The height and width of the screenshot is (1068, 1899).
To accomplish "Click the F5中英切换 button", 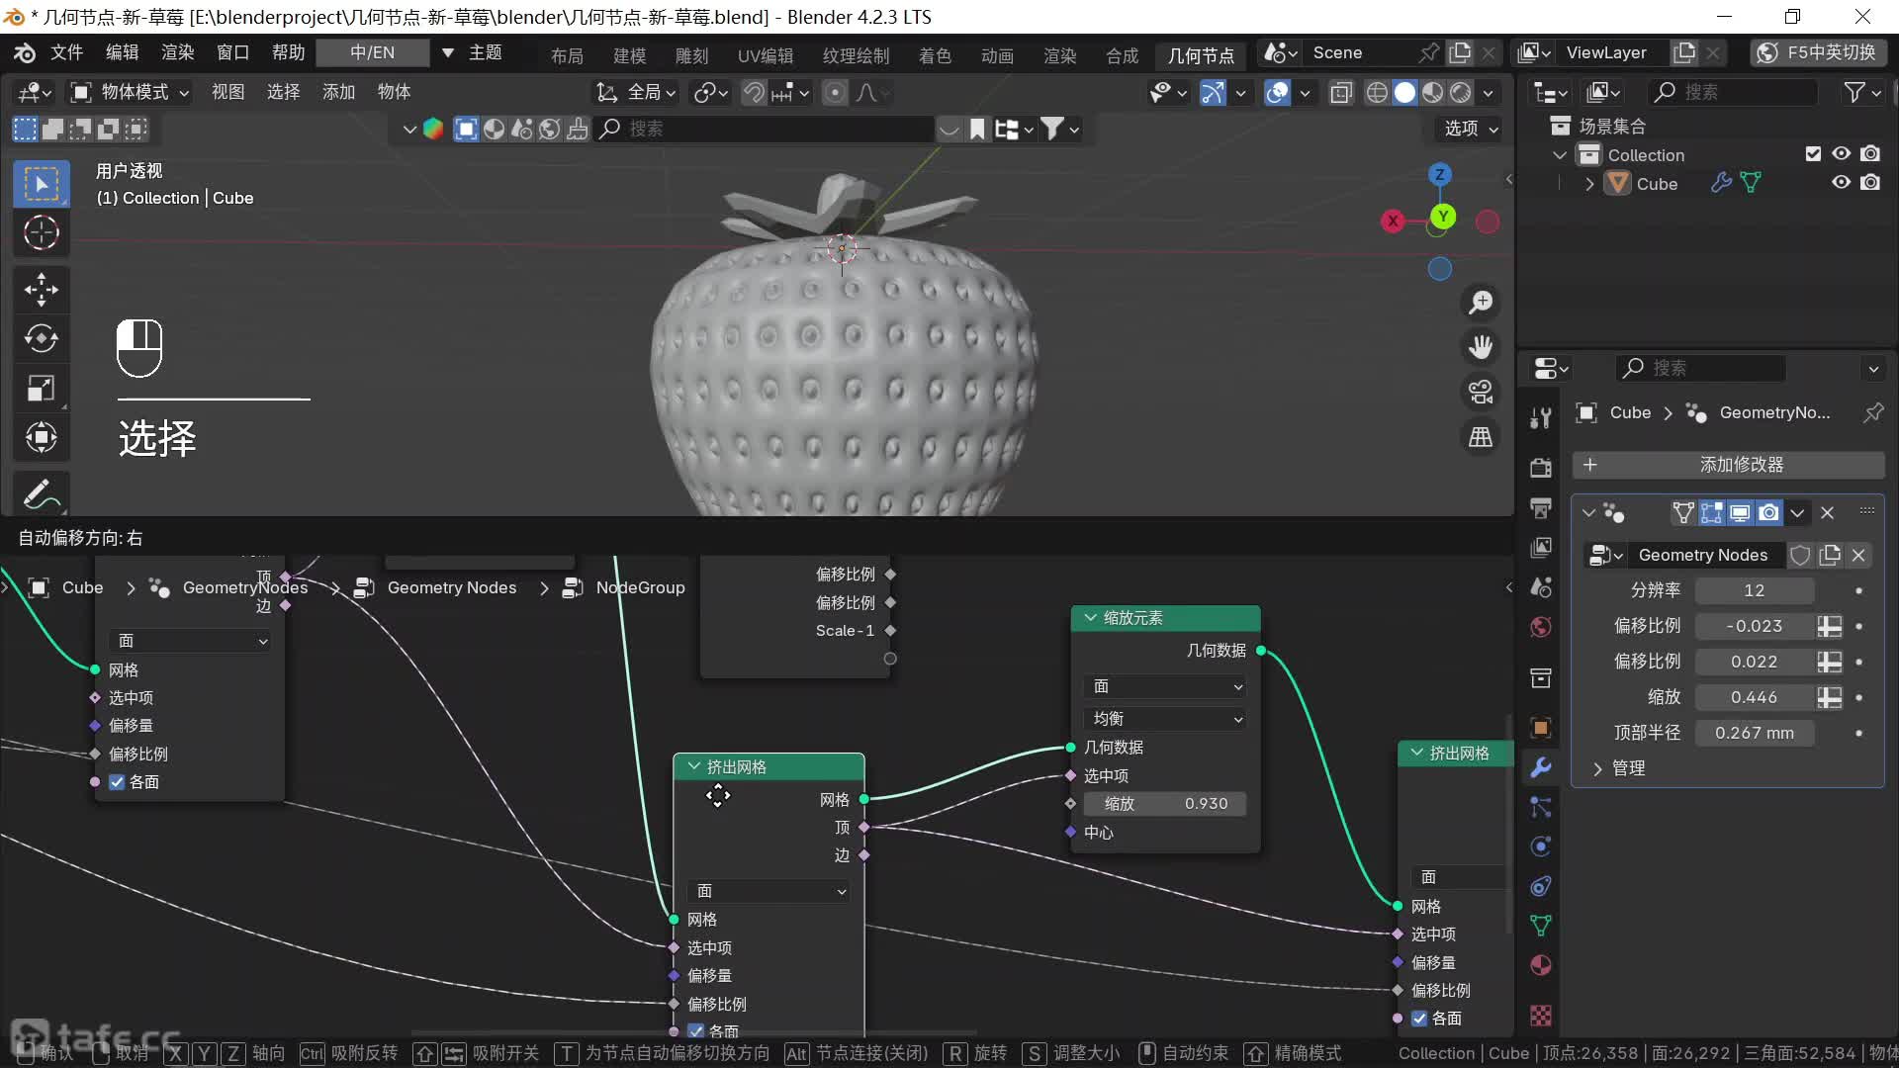I will (x=1818, y=52).
